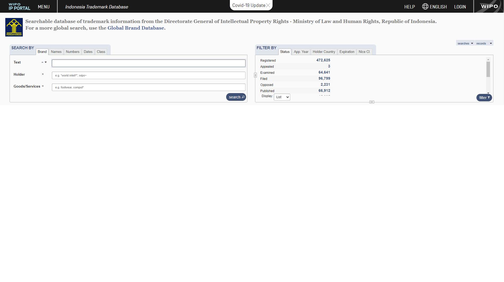This screenshot has width=504, height=282.
Task: Click the WIPO logo at top right
Action: (489, 6)
